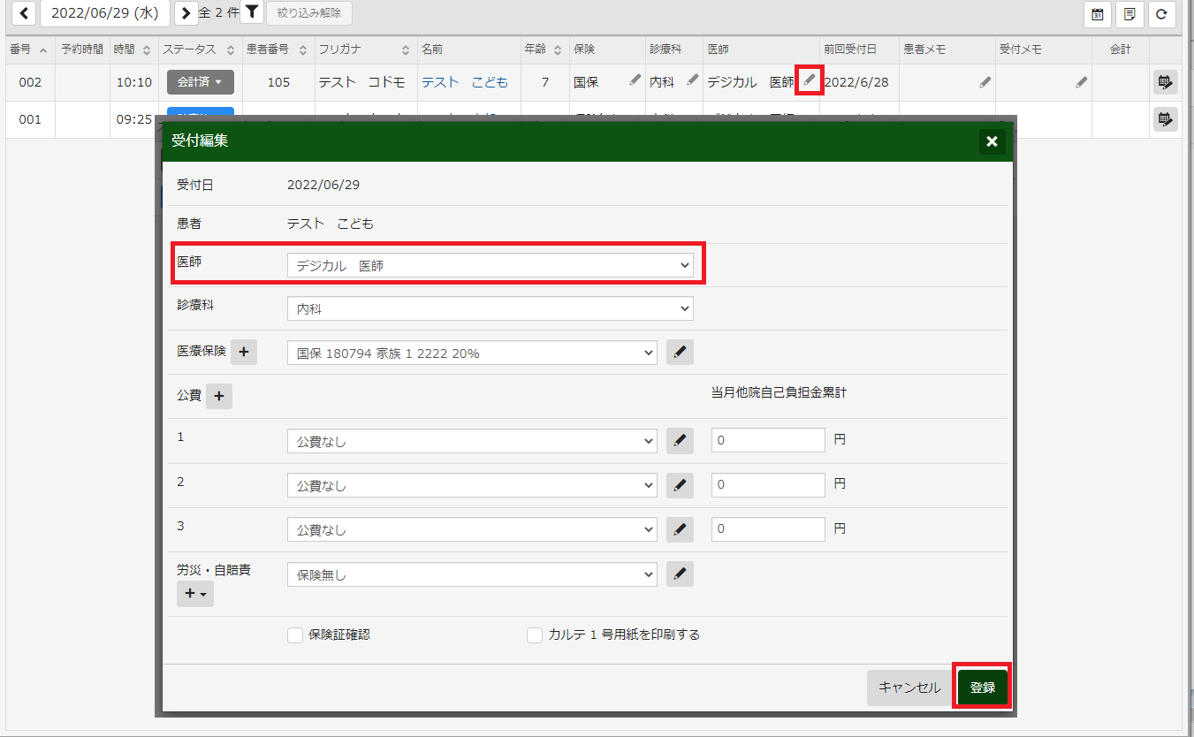Open the 会計済 status dropdown in row 002
Image resolution: width=1194 pixels, height=737 pixels.
tap(200, 82)
